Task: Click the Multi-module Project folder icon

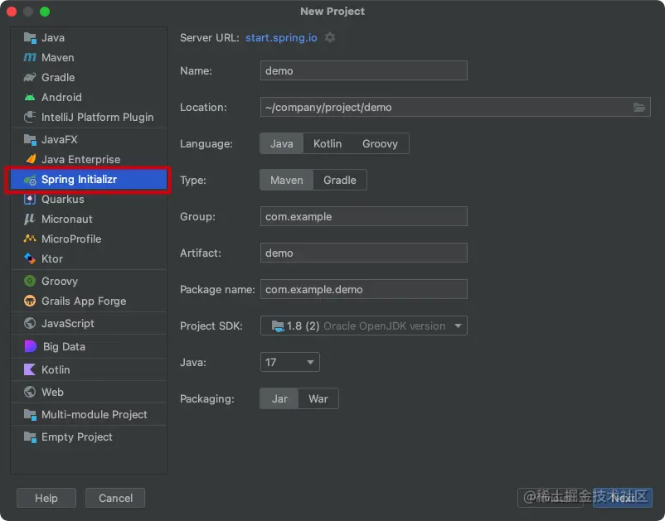Action: (30, 414)
